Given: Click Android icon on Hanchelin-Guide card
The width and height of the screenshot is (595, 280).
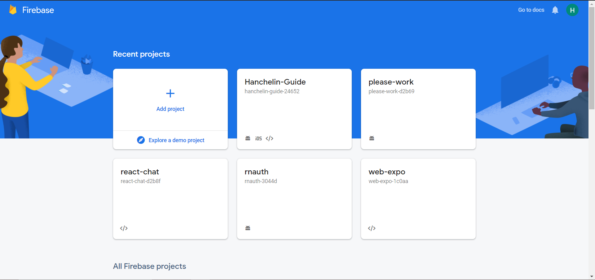Looking at the screenshot, I should 248,138.
